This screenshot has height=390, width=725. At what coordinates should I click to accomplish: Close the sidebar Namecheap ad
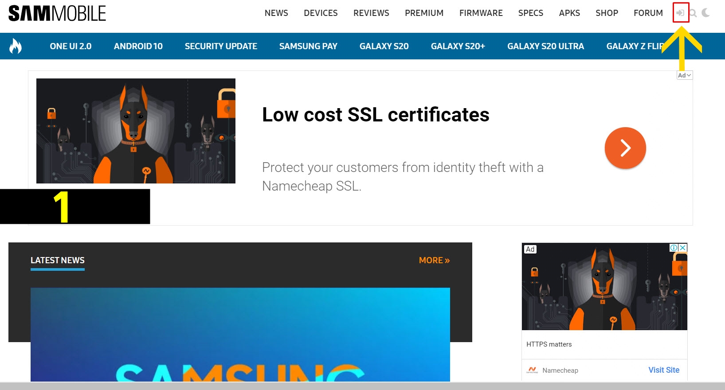pyautogui.click(x=683, y=248)
